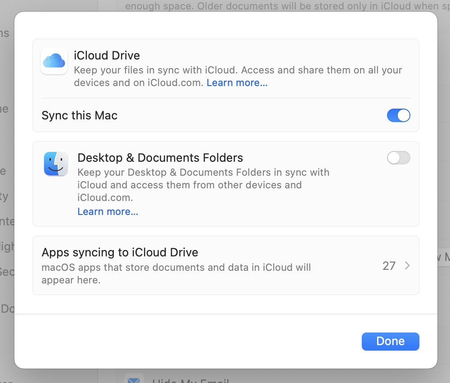
Task: Click the iCloud Drive cloud icon
Action: [x=54, y=61]
